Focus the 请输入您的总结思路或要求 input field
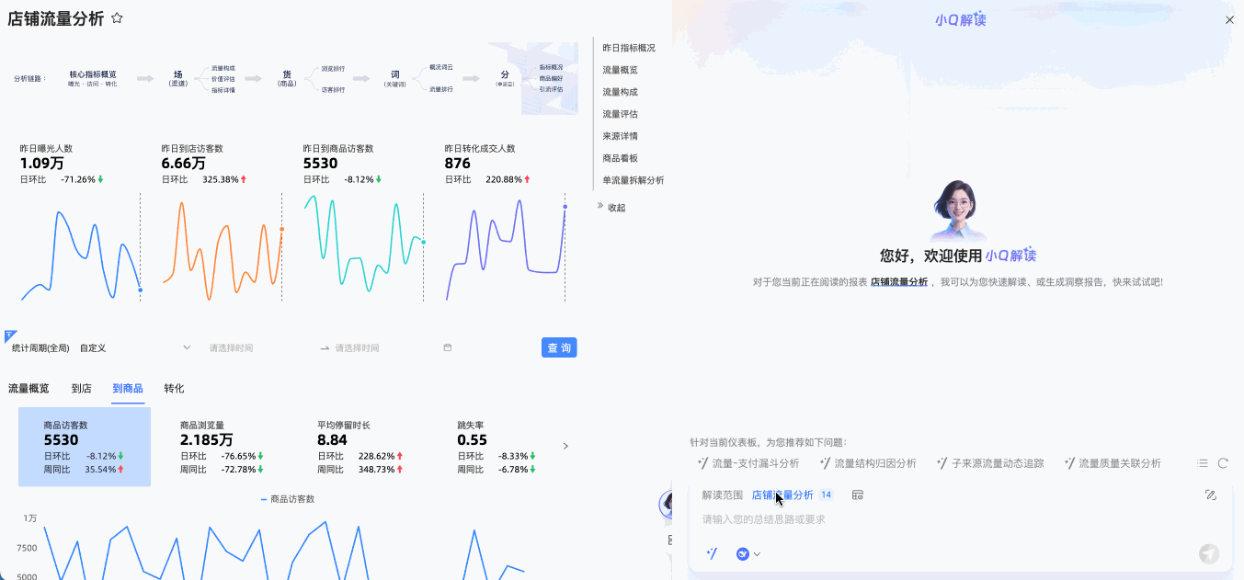 click(956, 519)
